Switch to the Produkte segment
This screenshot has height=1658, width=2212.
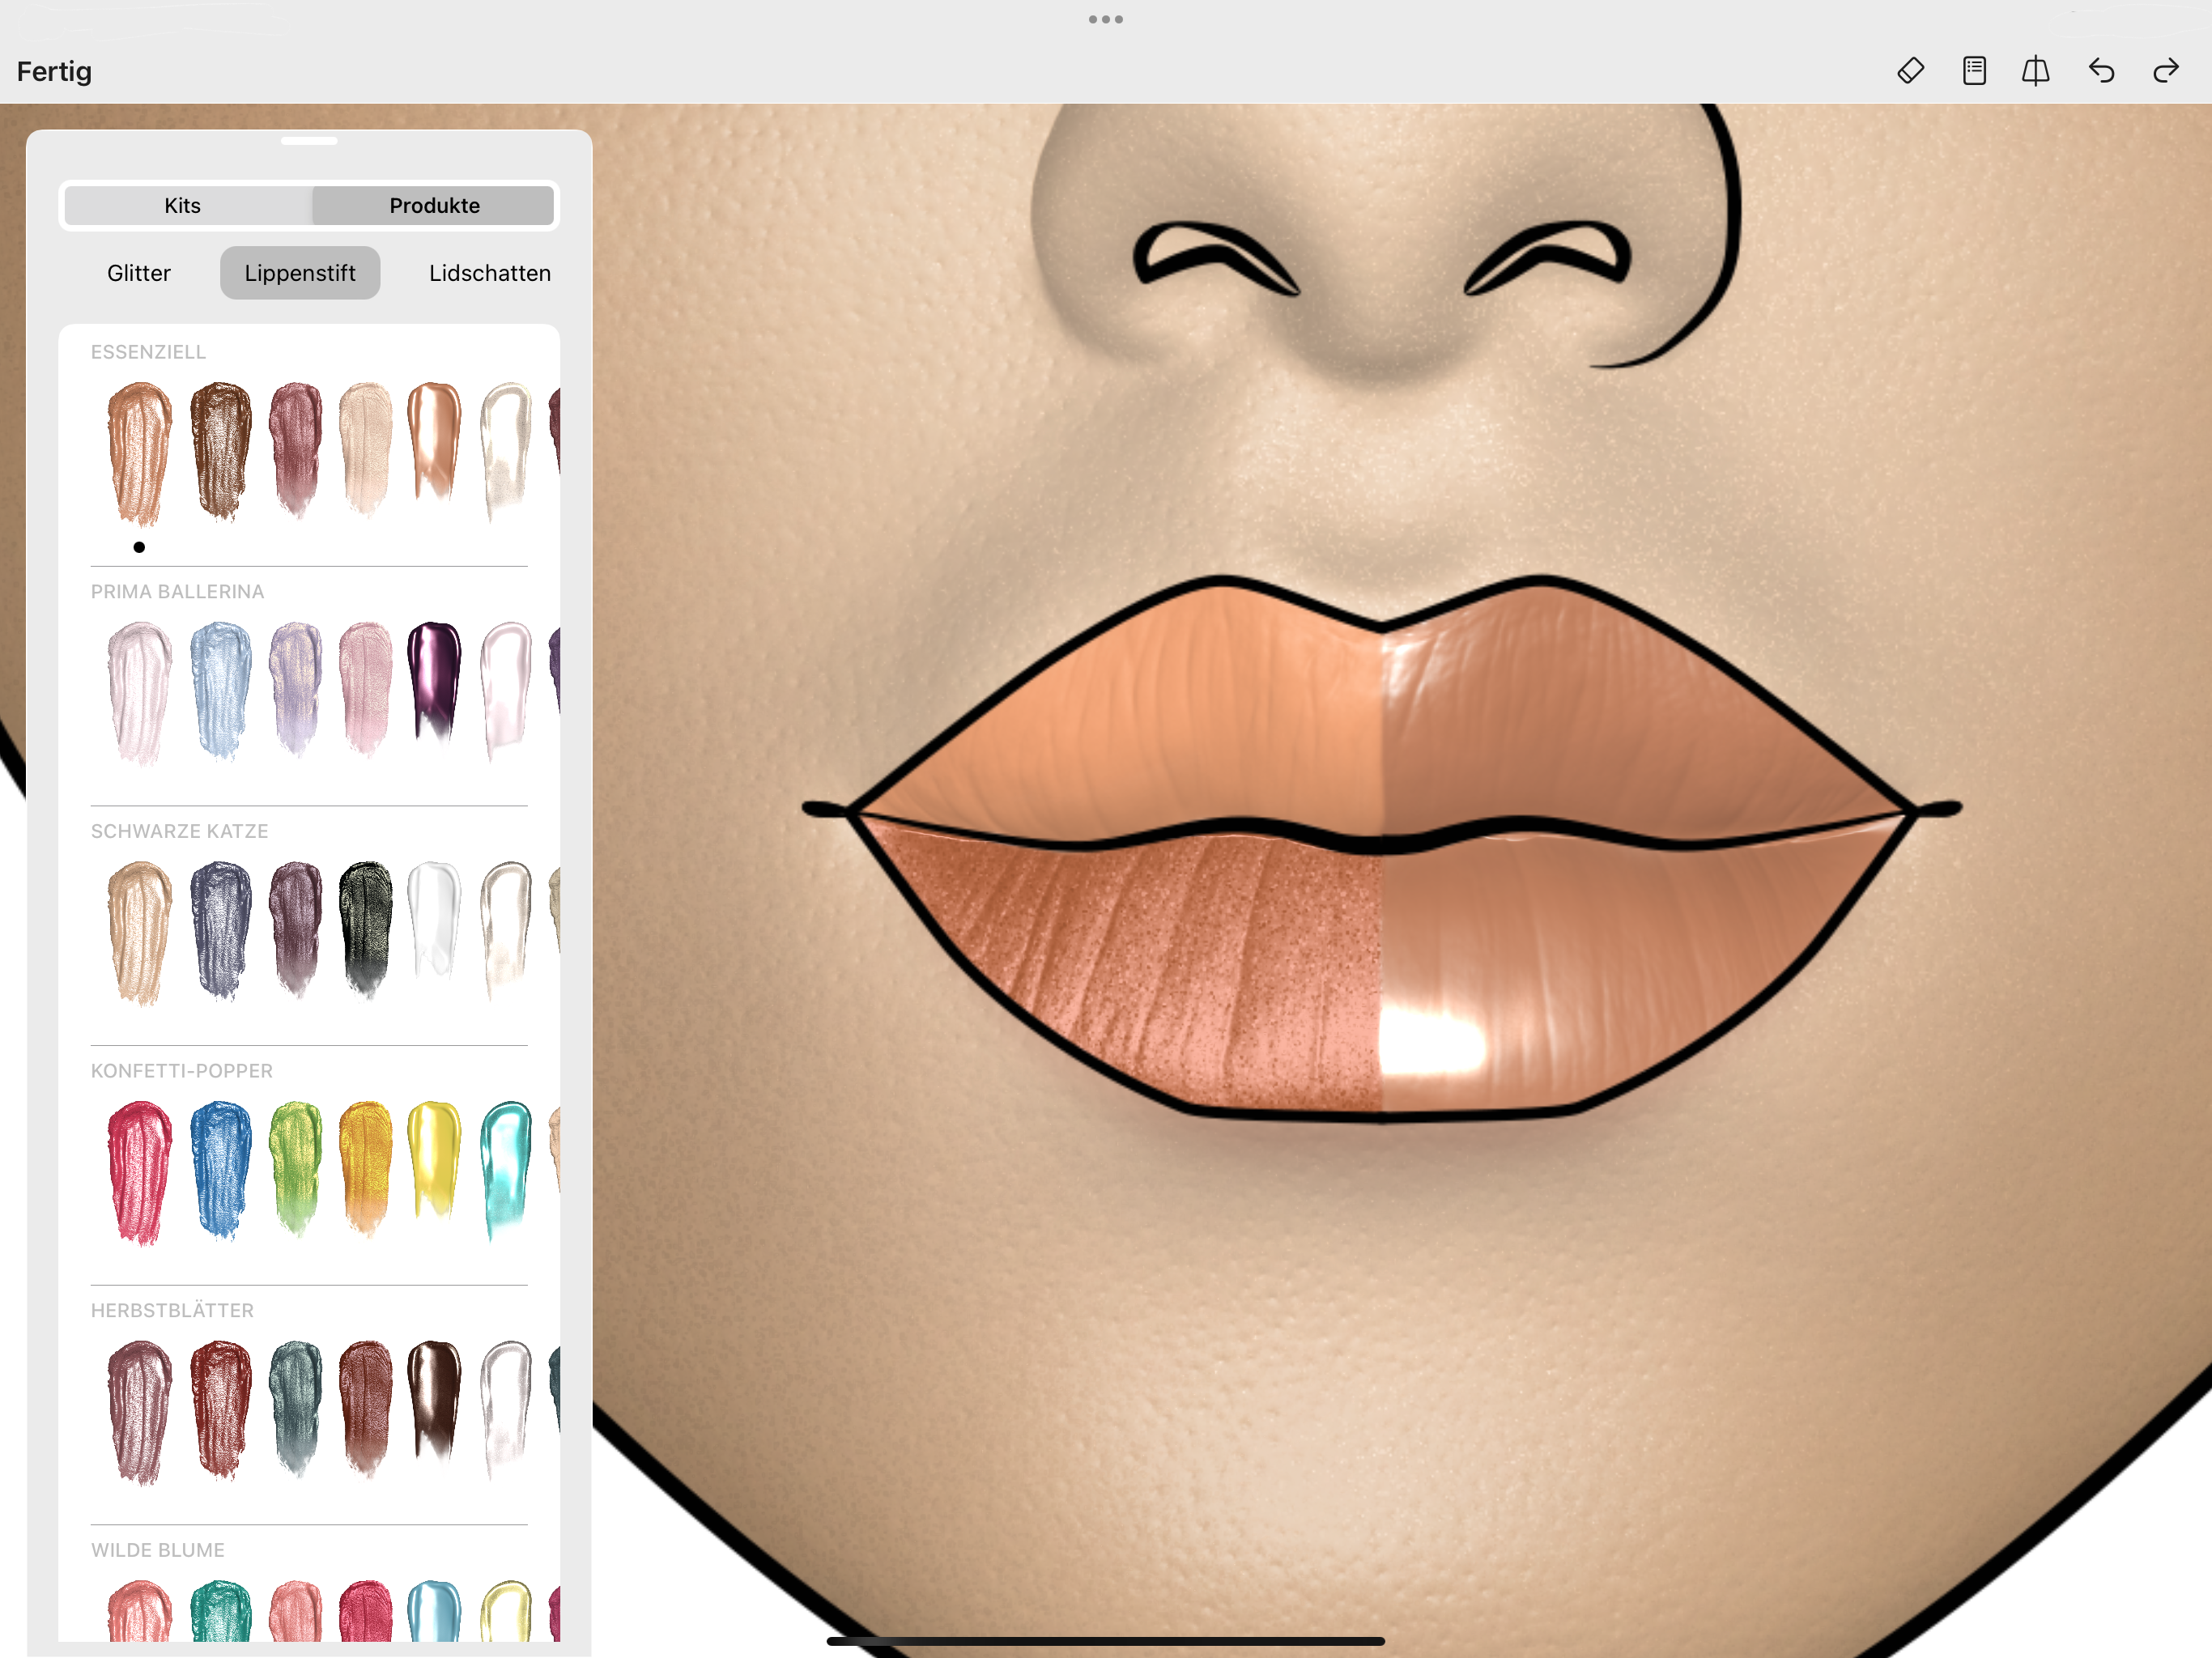[434, 205]
